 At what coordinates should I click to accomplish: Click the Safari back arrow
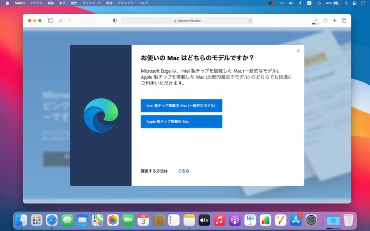(x=61, y=21)
